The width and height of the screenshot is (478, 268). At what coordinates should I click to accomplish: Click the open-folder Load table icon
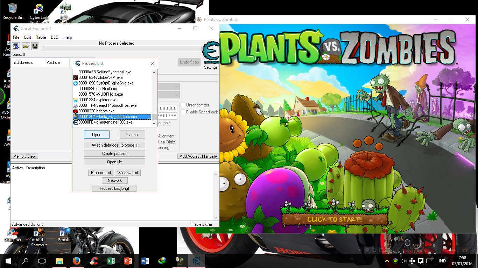pos(26,46)
